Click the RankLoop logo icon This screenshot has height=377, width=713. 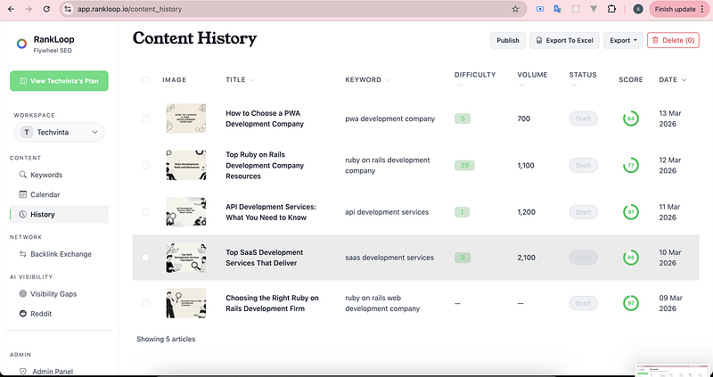(21, 45)
